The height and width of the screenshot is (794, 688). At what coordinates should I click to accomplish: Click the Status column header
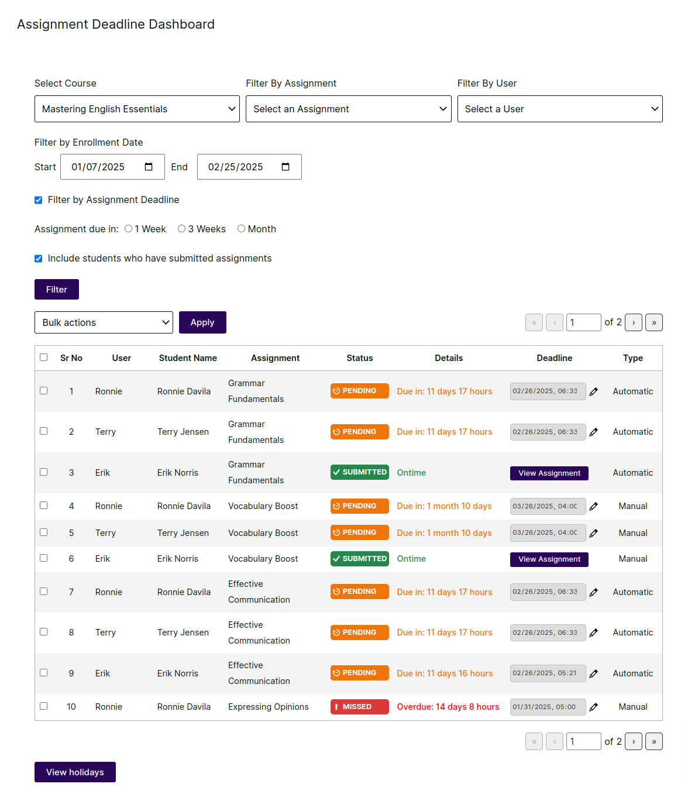click(359, 358)
